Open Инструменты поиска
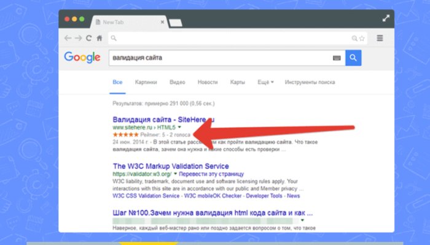 tap(310, 82)
